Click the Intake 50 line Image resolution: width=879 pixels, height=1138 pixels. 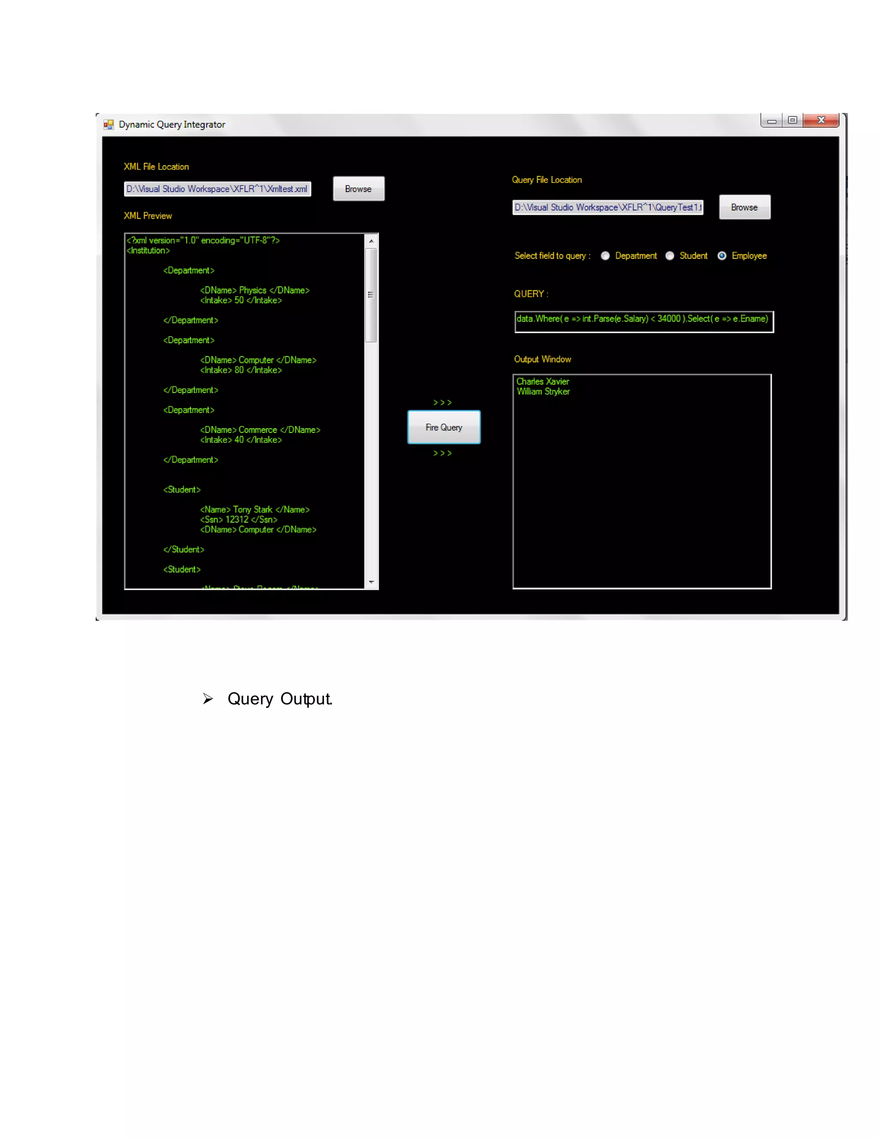pos(241,300)
